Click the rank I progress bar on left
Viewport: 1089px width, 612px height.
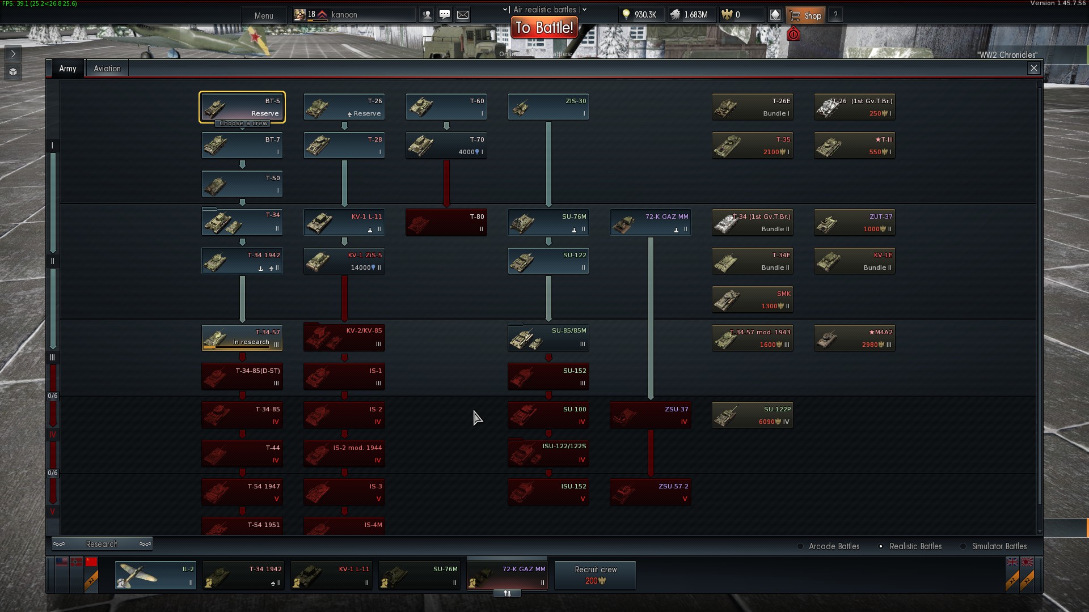53,203
